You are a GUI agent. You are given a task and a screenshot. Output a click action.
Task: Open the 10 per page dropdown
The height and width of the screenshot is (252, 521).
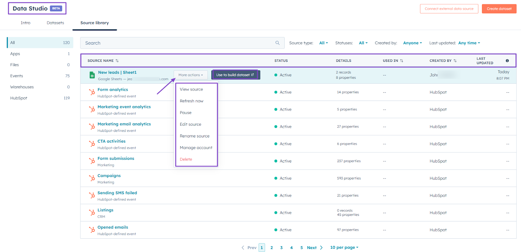point(344,247)
